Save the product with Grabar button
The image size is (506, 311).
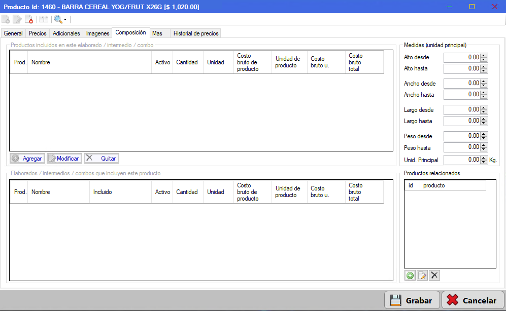click(412, 300)
